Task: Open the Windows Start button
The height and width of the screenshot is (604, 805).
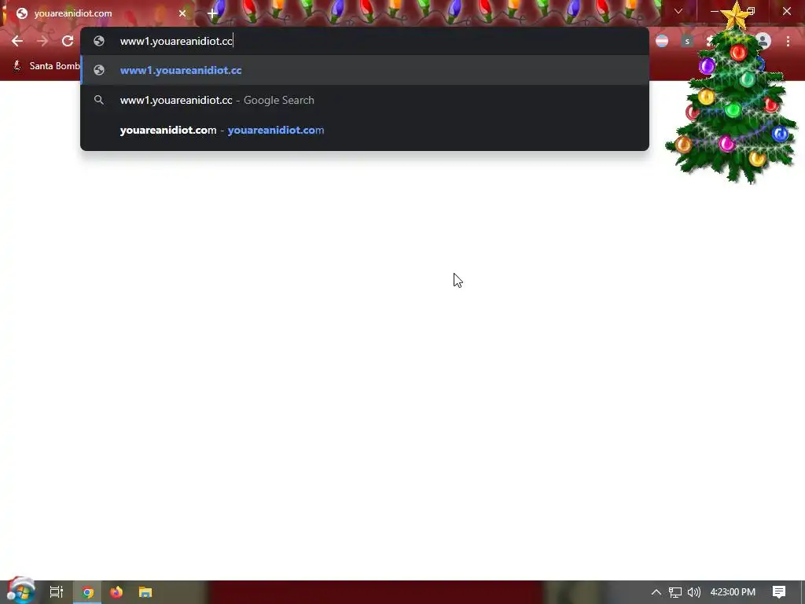Action: pos(20,591)
